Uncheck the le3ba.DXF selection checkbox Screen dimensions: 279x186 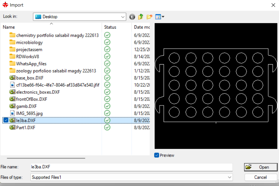click(6, 120)
